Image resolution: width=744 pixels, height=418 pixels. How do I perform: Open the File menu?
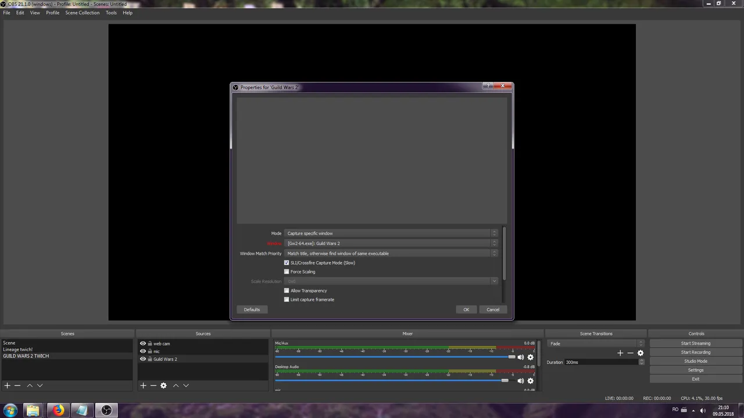6,13
